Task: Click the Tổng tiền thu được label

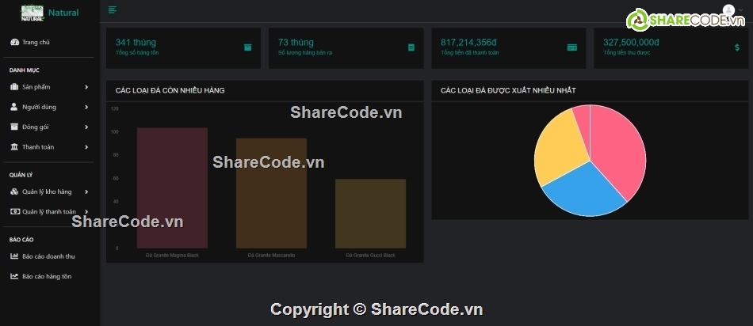Action: [627, 53]
